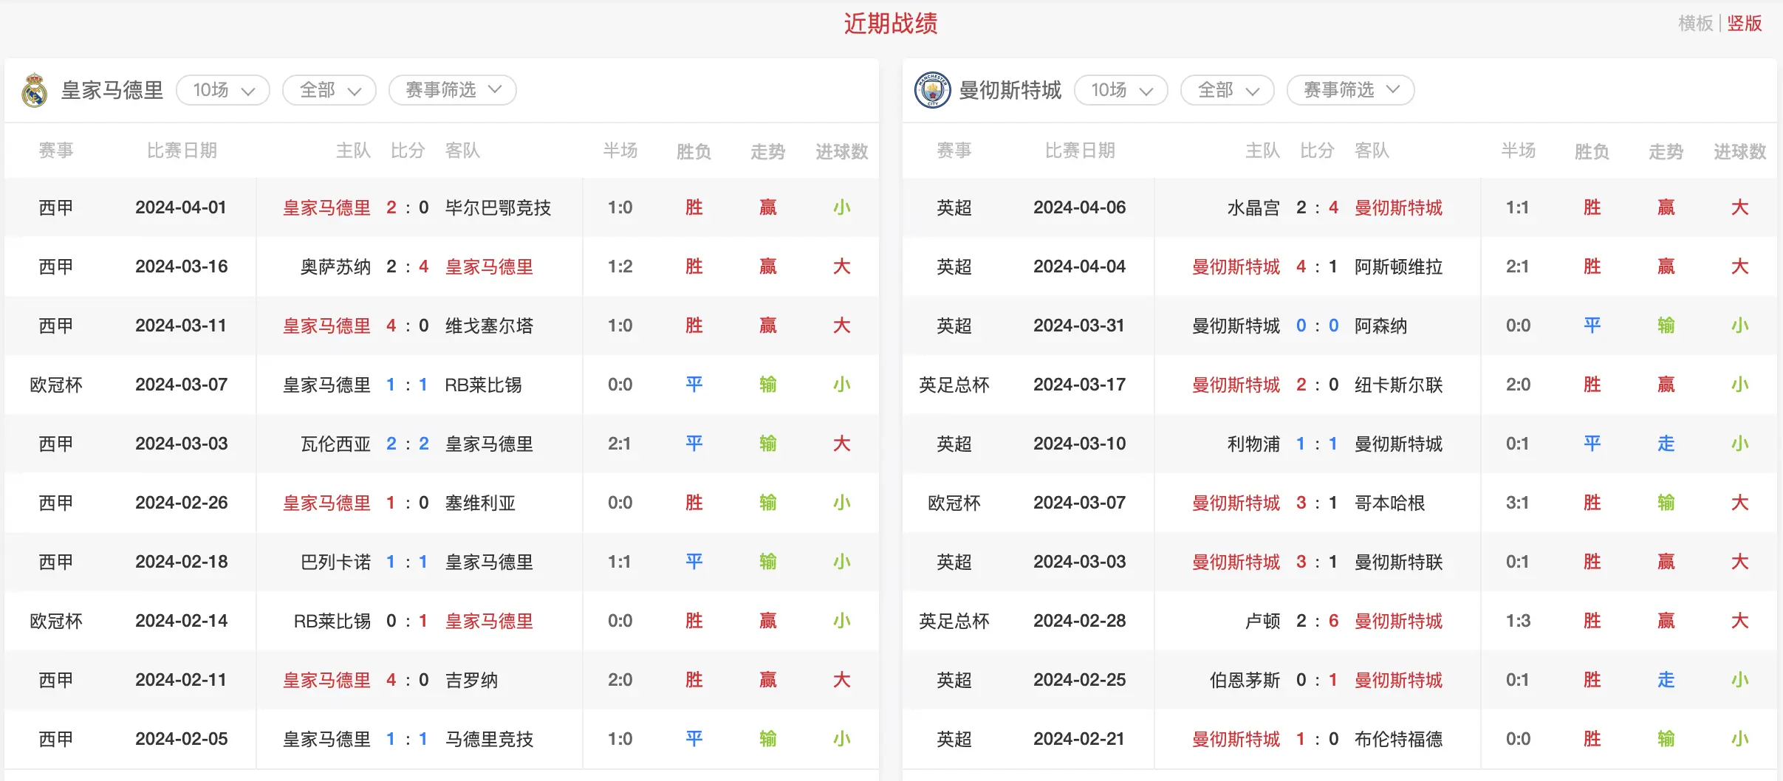Screen dimensions: 1783x781
Task: Click 英足总杯 league cell on 2024-03-17 row
Action: tap(954, 385)
